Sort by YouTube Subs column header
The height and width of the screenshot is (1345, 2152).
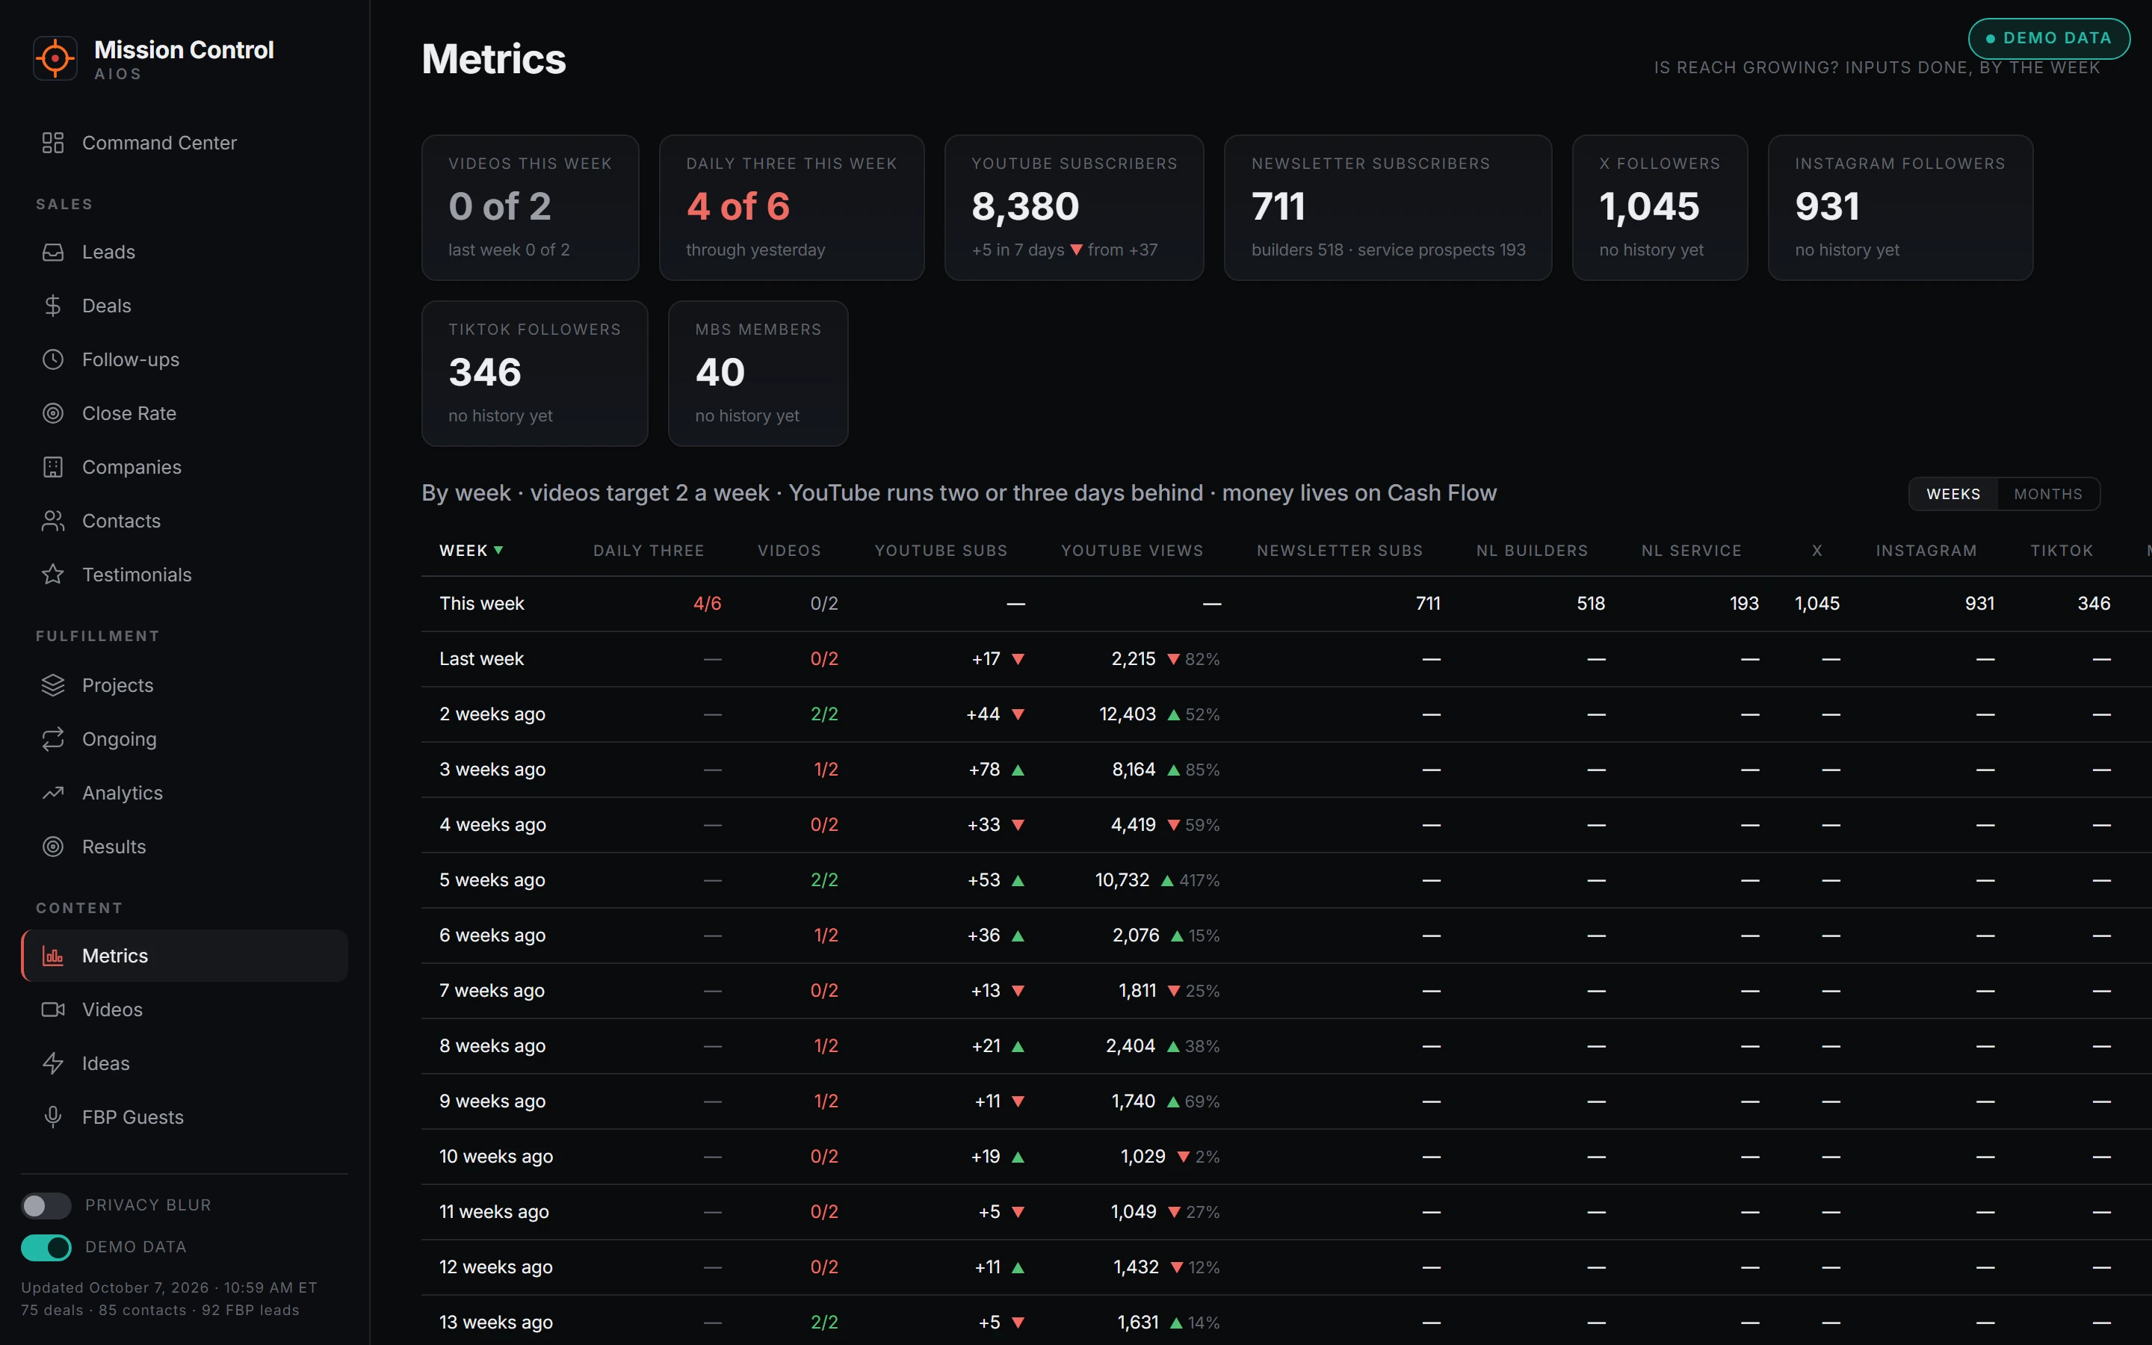coord(941,551)
